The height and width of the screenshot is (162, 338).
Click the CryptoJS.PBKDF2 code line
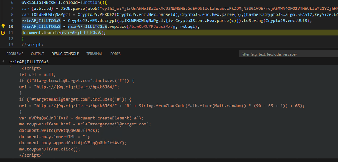click(180, 15)
